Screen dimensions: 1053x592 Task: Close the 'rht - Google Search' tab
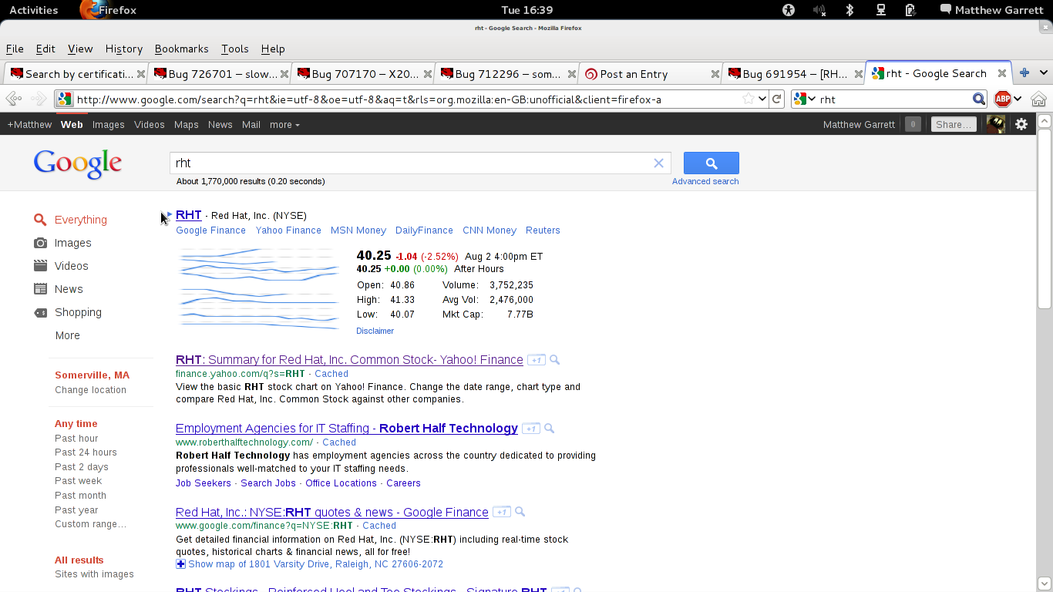(x=1001, y=73)
